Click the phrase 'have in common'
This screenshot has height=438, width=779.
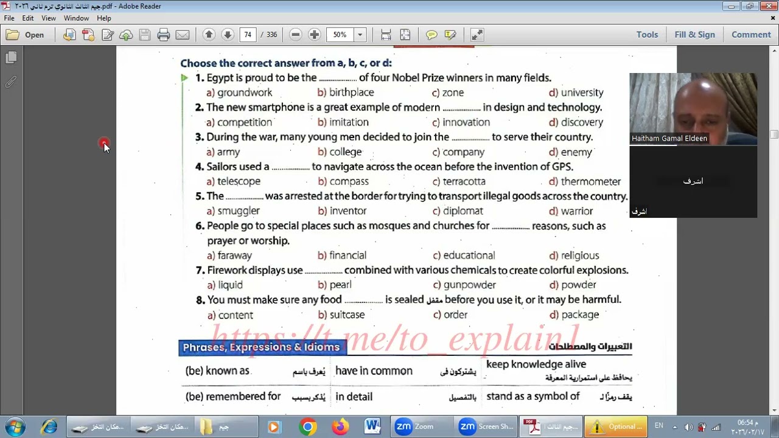(x=374, y=371)
